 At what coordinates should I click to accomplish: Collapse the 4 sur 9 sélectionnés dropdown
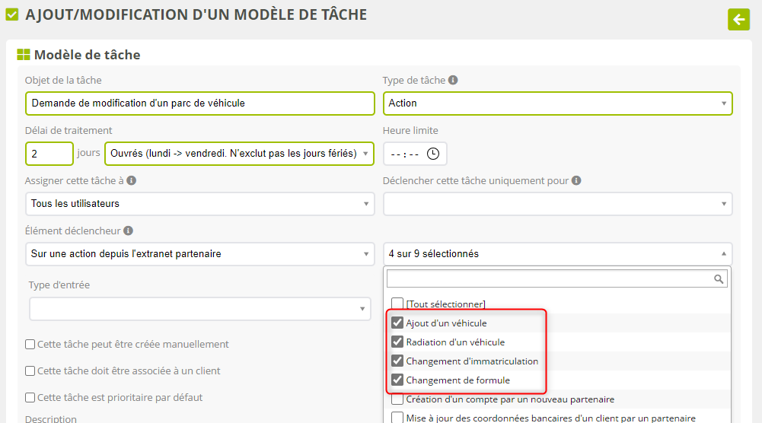[557, 254]
